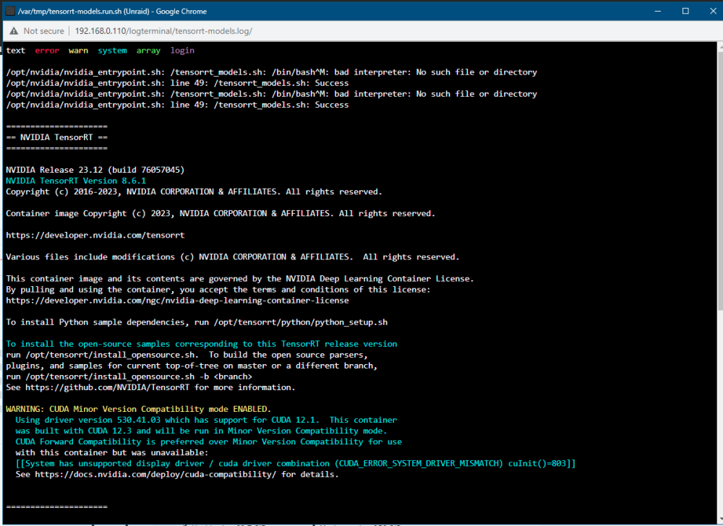Image resolution: width=723 pixels, height=526 pixels.
Task: Click 'Using driver version 530.41.03' line
Action: coord(206,420)
